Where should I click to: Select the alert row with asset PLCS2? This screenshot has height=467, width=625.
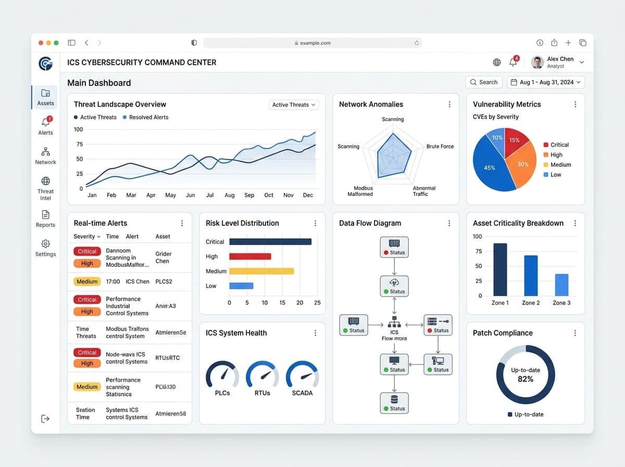[x=130, y=281]
